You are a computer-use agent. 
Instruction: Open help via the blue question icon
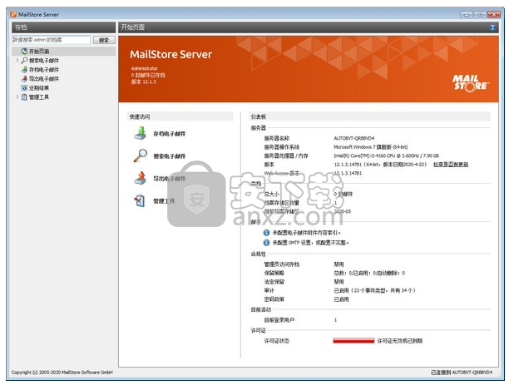[492, 27]
